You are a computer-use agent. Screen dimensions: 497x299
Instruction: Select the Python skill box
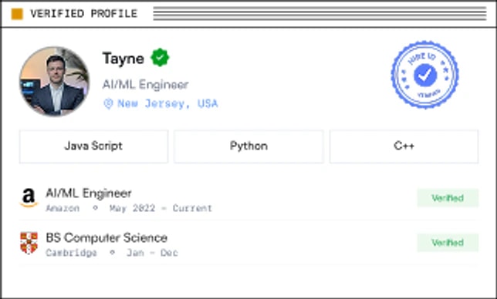click(x=248, y=146)
